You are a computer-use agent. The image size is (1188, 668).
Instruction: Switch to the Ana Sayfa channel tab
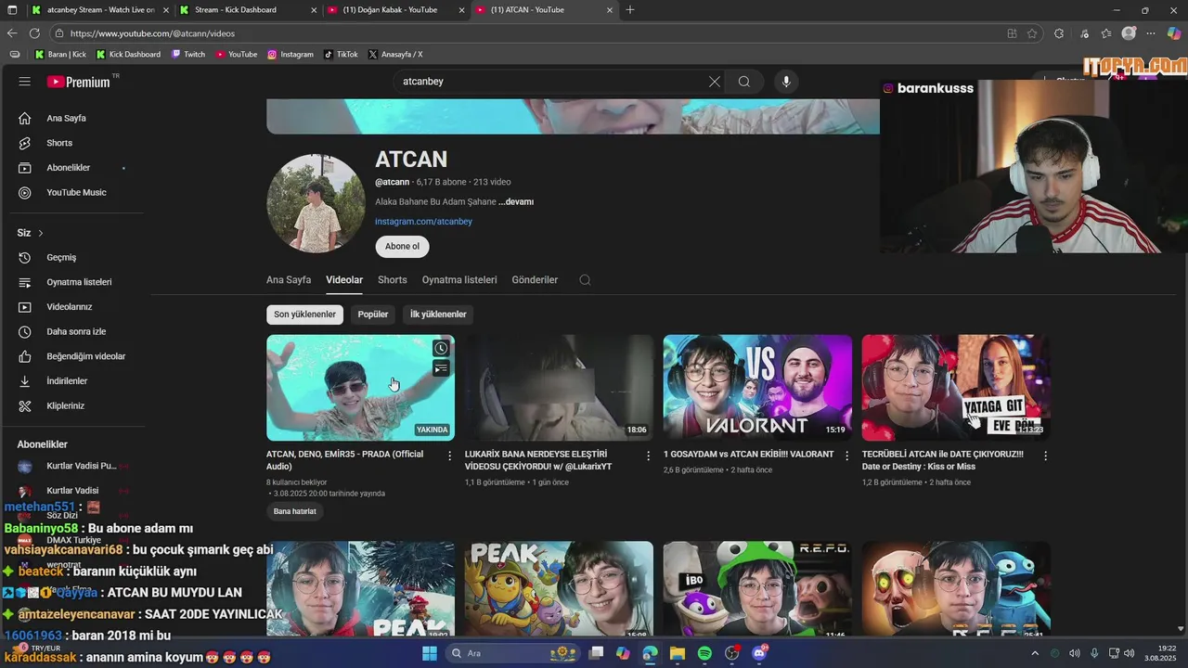[289, 280]
